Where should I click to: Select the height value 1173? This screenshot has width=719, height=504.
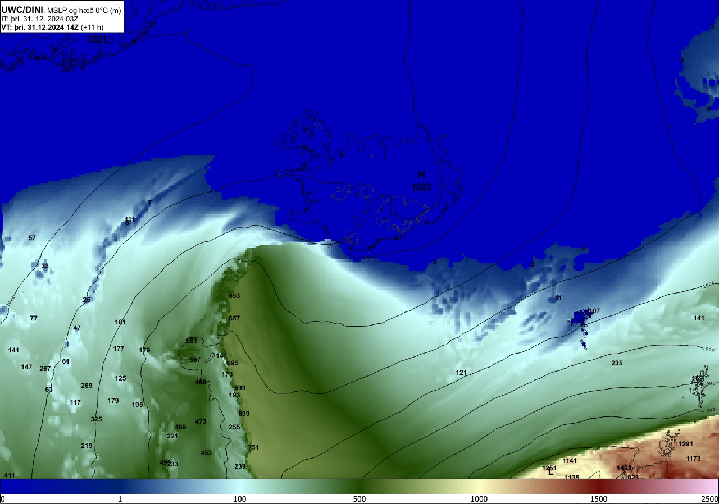point(693,459)
